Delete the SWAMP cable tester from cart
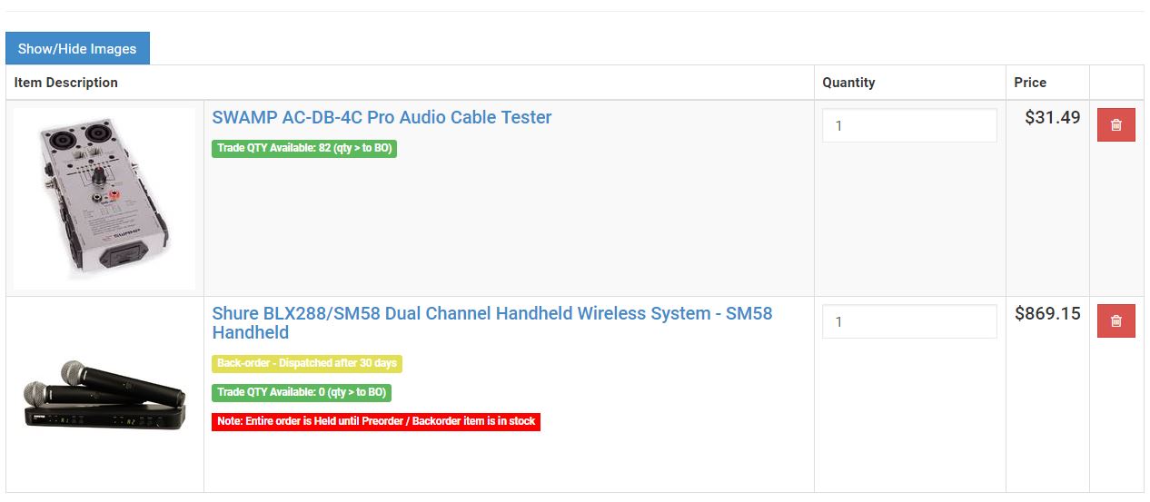Image resolution: width=1150 pixels, height=502 pixels. click(x=1115, y=125)
